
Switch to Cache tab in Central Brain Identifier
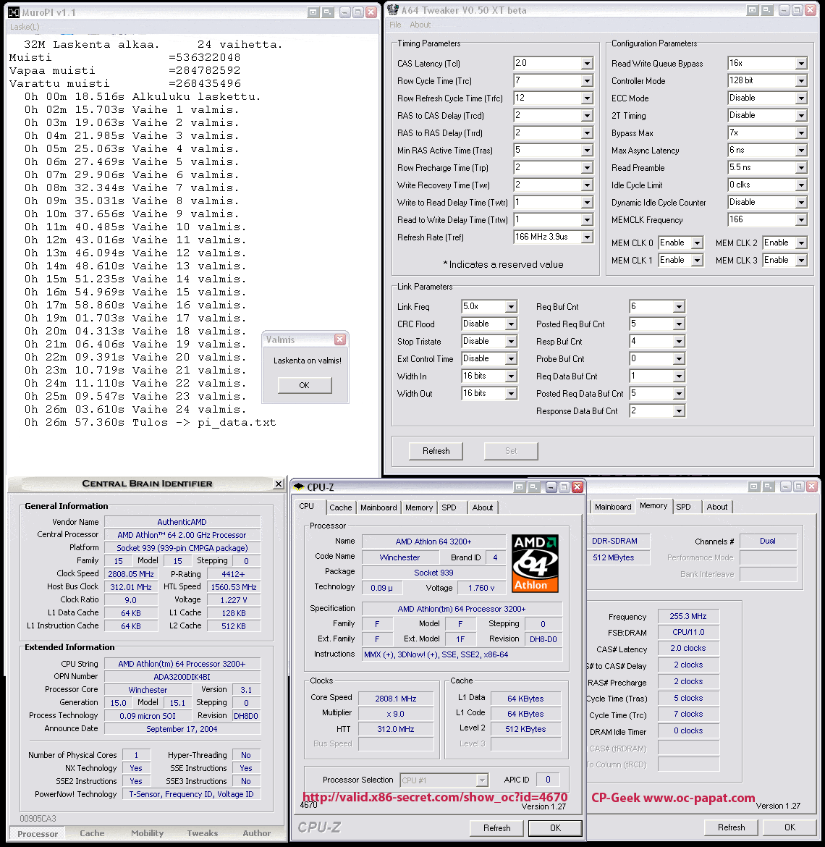click(93, 833)
